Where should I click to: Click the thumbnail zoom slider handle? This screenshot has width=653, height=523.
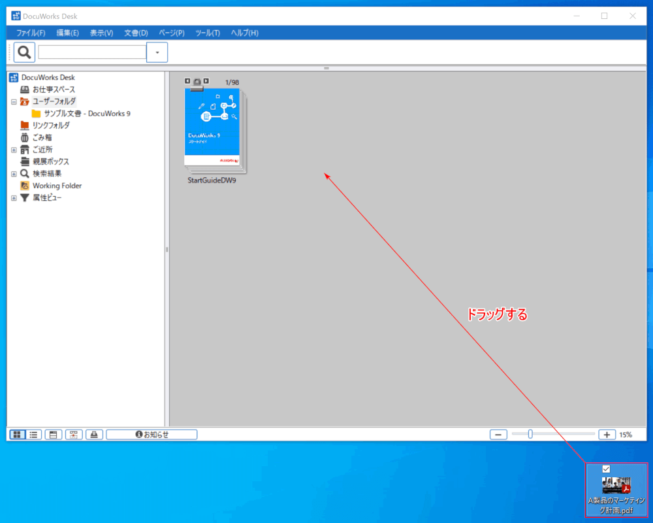pyautogui.click(x=530, y=434)
